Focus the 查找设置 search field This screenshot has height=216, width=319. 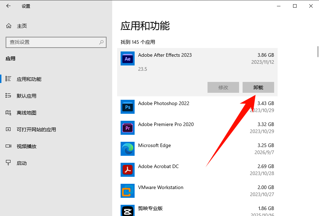pos(56,42)
